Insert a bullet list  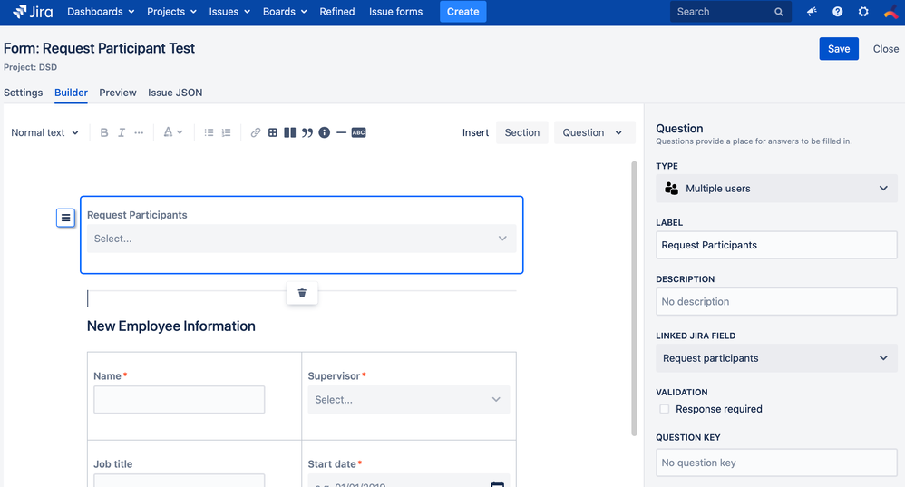[209, 132]
